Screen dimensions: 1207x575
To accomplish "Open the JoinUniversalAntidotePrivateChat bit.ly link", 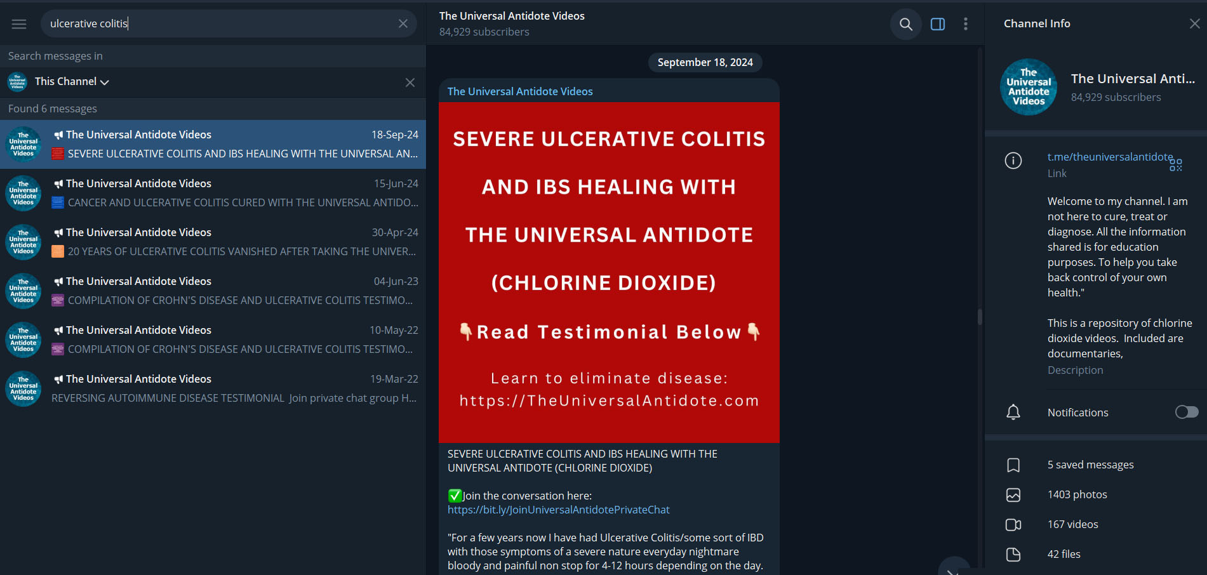I will (x=558, y=510).
